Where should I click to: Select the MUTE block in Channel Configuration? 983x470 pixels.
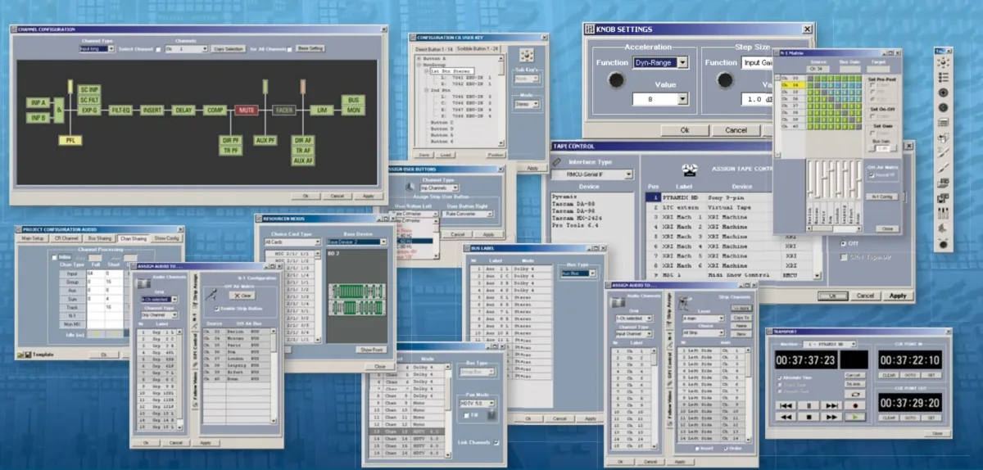tap(247, 110)
